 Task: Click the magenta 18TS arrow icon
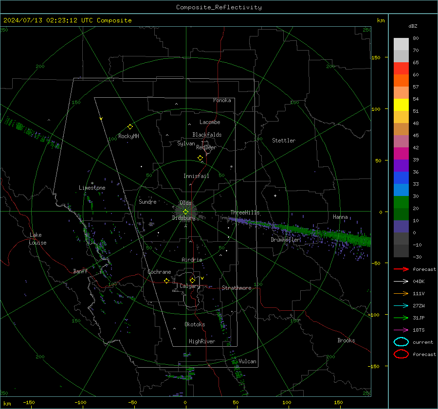tap(401, 330)
